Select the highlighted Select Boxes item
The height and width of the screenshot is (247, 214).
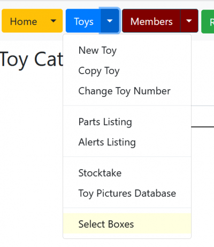point(127,224)
